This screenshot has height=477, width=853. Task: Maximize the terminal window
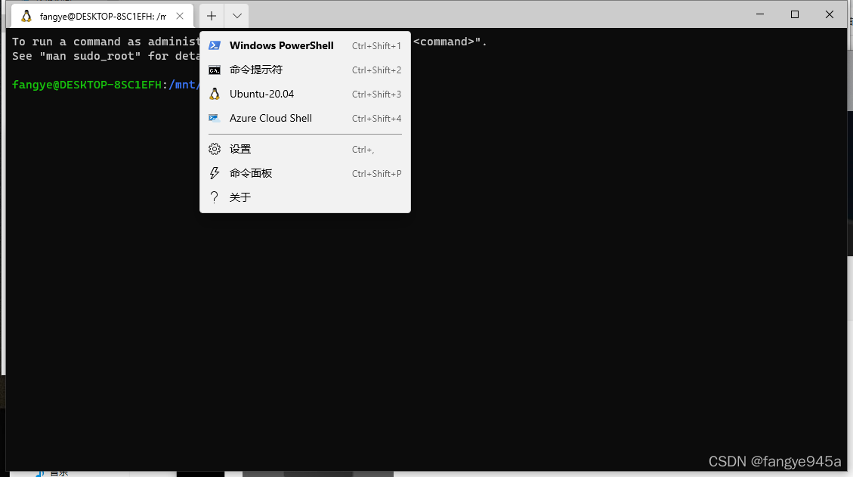coord(795,14)
